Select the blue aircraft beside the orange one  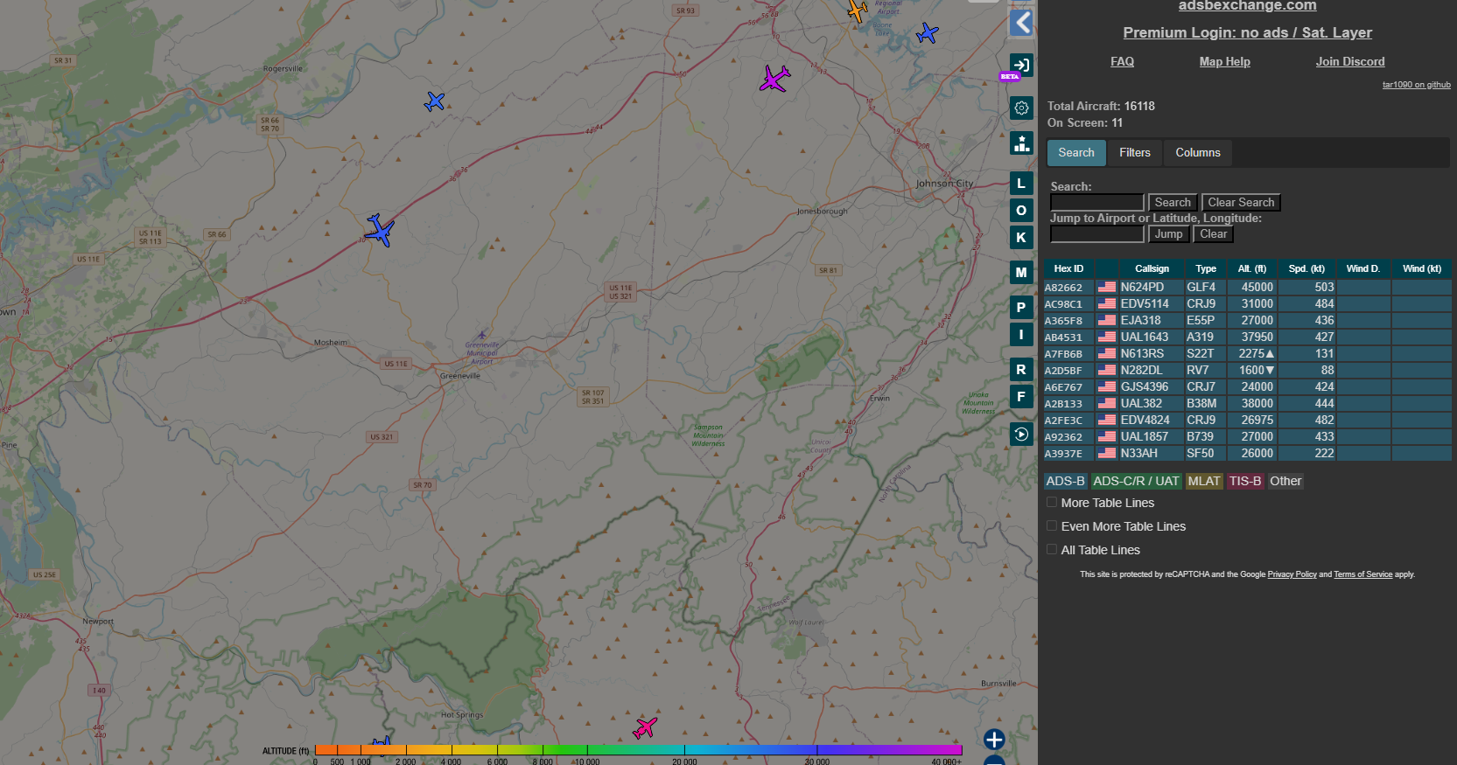pyautogui.click(x=927, y=33)
